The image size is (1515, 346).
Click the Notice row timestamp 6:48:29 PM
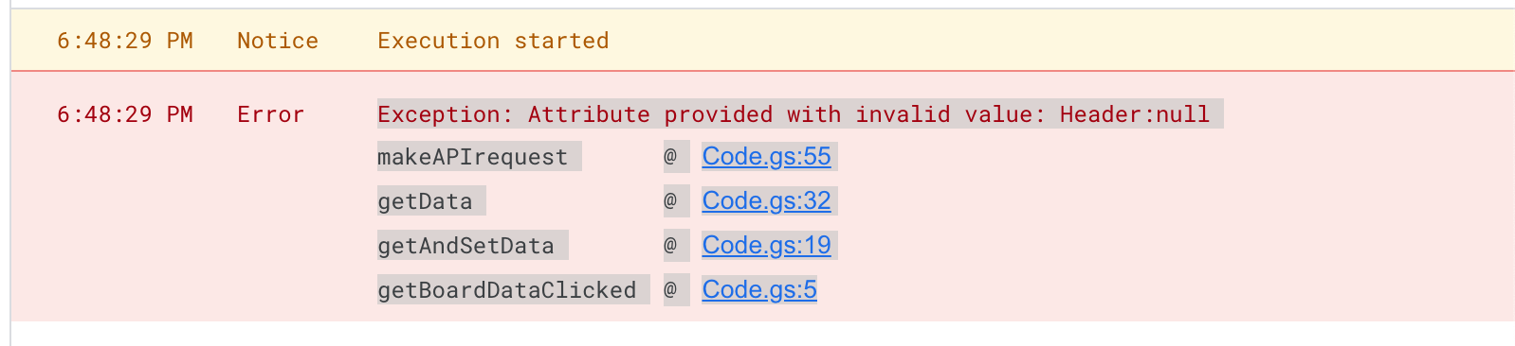125,41
